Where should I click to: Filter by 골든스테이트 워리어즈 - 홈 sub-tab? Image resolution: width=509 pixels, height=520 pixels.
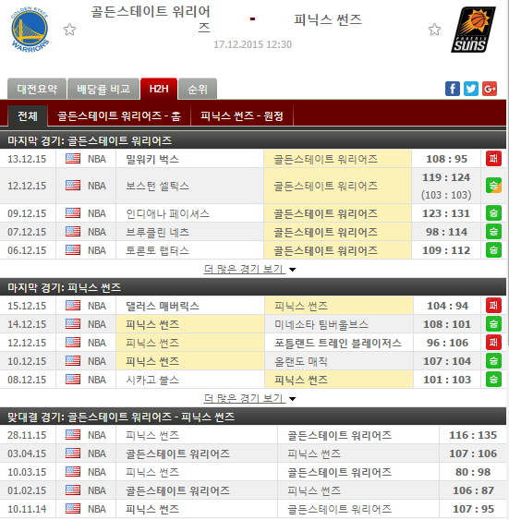coord(119,116)
